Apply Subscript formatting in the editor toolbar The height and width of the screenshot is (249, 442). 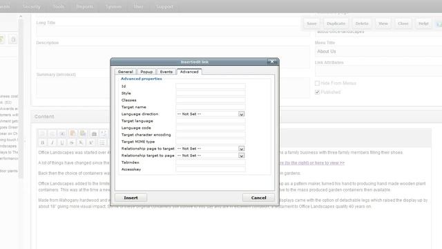pyautogui.click(x=81, y=142)
